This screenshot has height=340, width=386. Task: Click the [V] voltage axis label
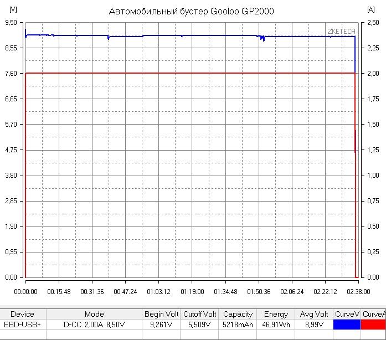pos(13,9)
